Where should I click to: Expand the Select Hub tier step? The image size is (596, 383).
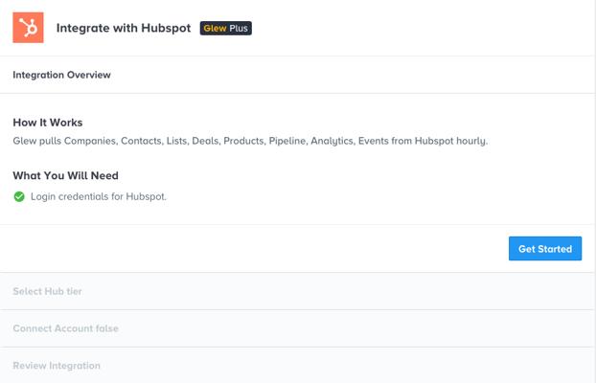pyautogui.click(x=297, y=291)
